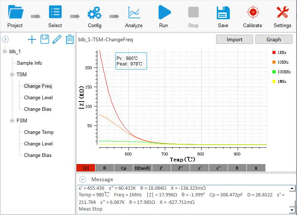Collapse the Message panel chevron
The image size is (297, 215).
[x=83, y=179]
